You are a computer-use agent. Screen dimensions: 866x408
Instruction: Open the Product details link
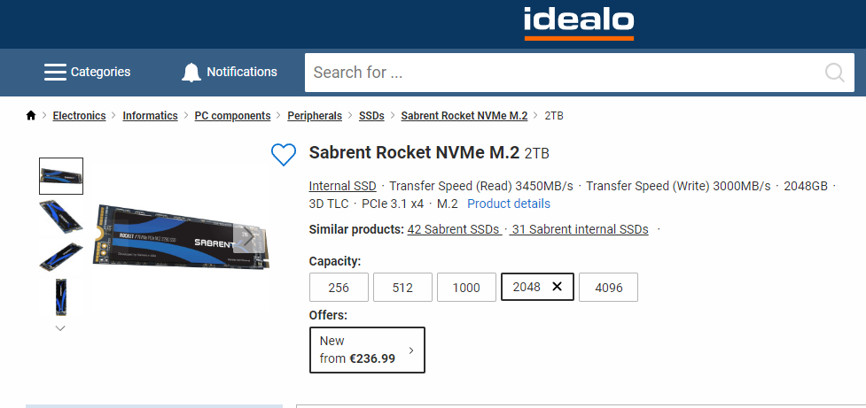[508, 204]
